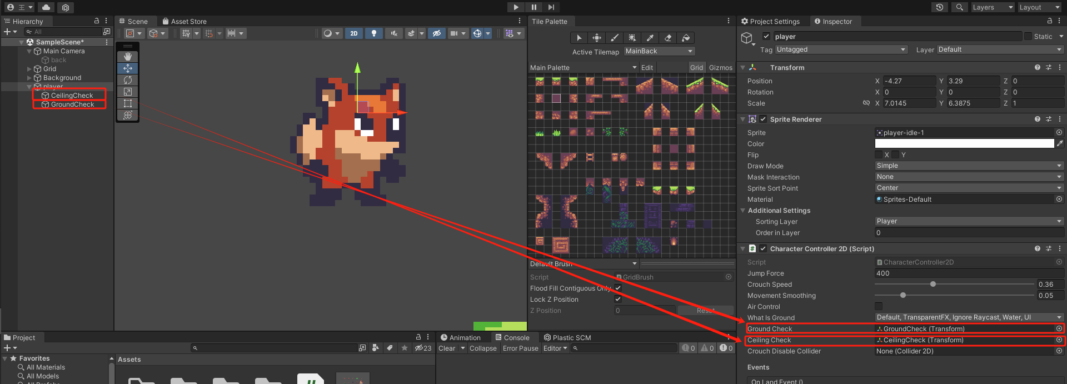Click Edit in the Tile Palette
The width and height of the screenshot is (1067, 384).
[647, 67]
